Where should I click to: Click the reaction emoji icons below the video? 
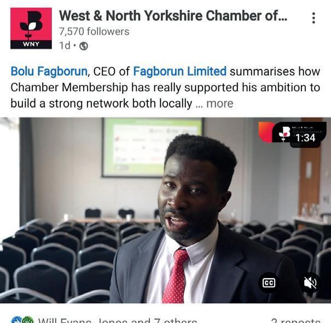22,320
